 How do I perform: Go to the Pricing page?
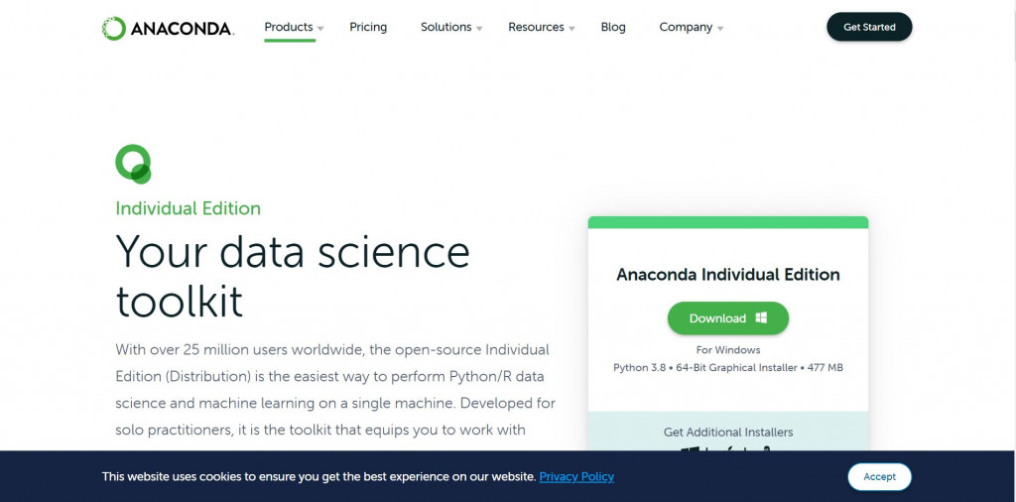click(x=368, y=27)
